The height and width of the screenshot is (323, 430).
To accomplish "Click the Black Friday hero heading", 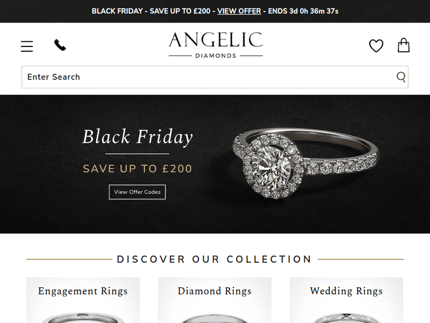I will 138,137.
